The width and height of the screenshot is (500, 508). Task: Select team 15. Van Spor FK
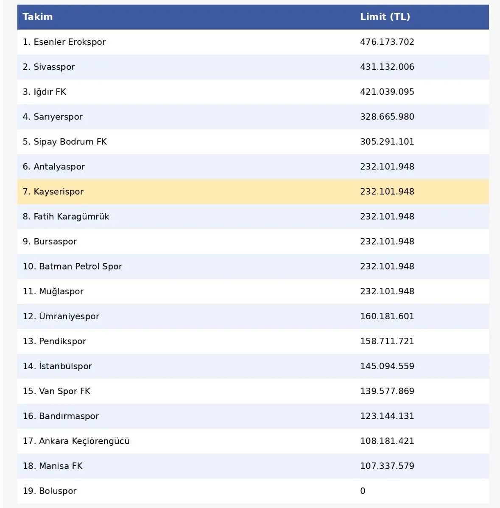pyautogui.click(x=56, y=391)
